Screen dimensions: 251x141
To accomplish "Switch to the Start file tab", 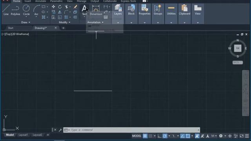I will coord(11,28).
